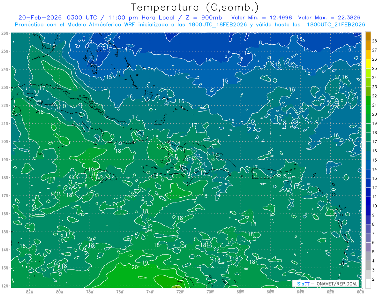Click the color bar label '11'
The image size is (383, 296).
[x=375, y=197]
